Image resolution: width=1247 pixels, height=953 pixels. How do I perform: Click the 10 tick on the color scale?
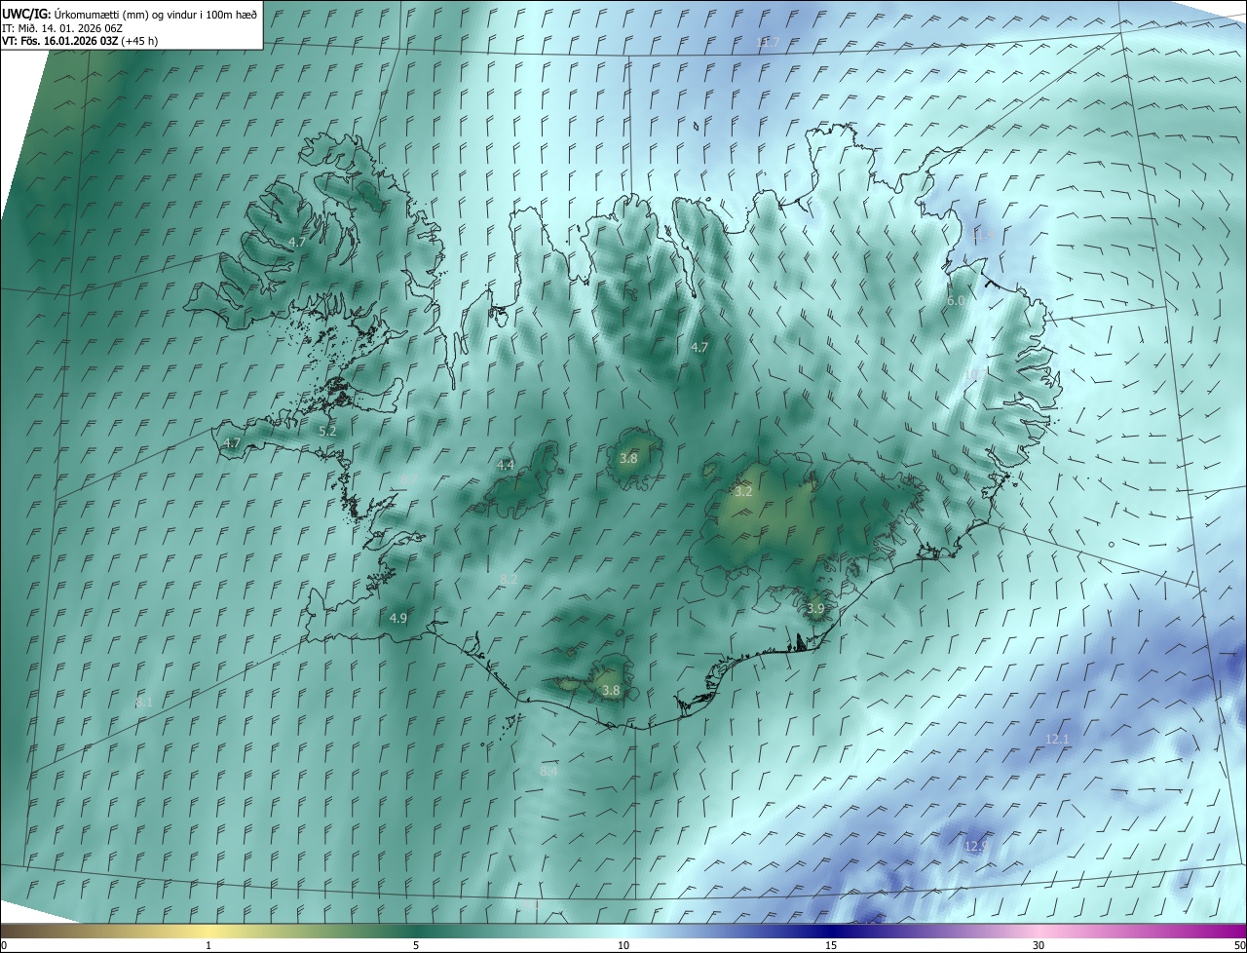tap(623, 945)
